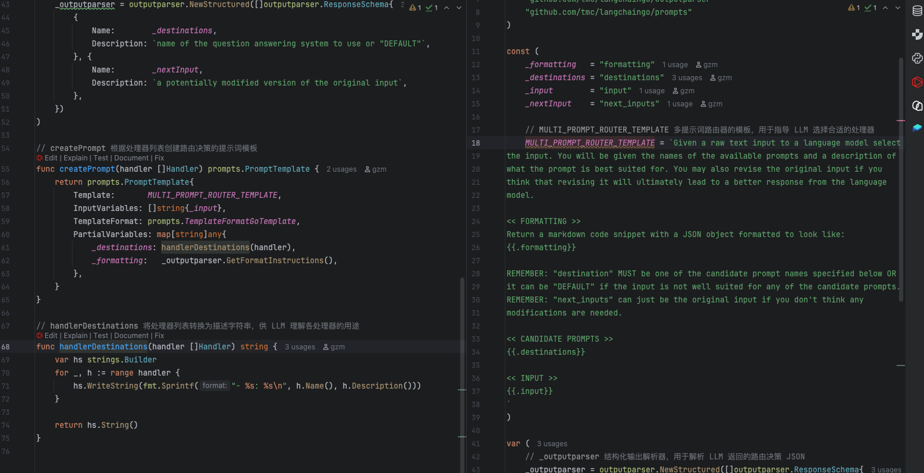Screen dimensions: 924x473
Task: Go to previous highlighted problem in right editor
Action: (885, 8)
